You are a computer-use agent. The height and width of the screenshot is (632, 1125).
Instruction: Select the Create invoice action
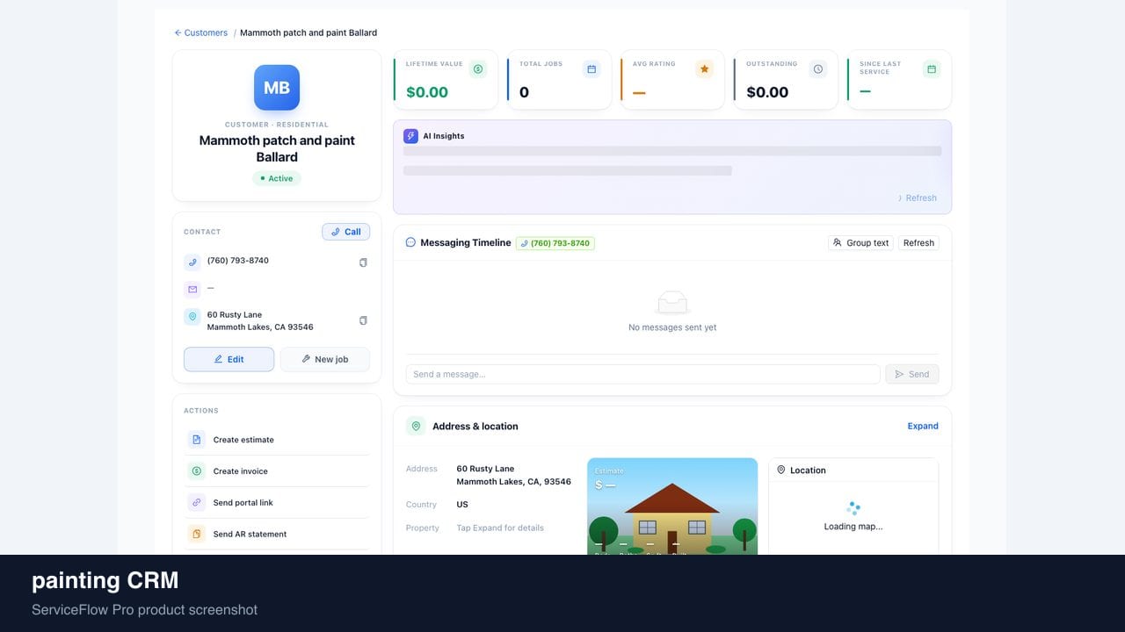[277, 471]
